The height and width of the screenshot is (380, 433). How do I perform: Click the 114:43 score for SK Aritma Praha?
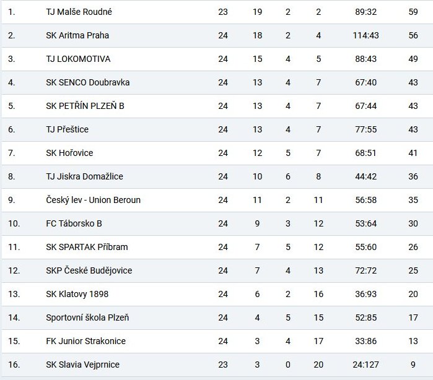365,35
